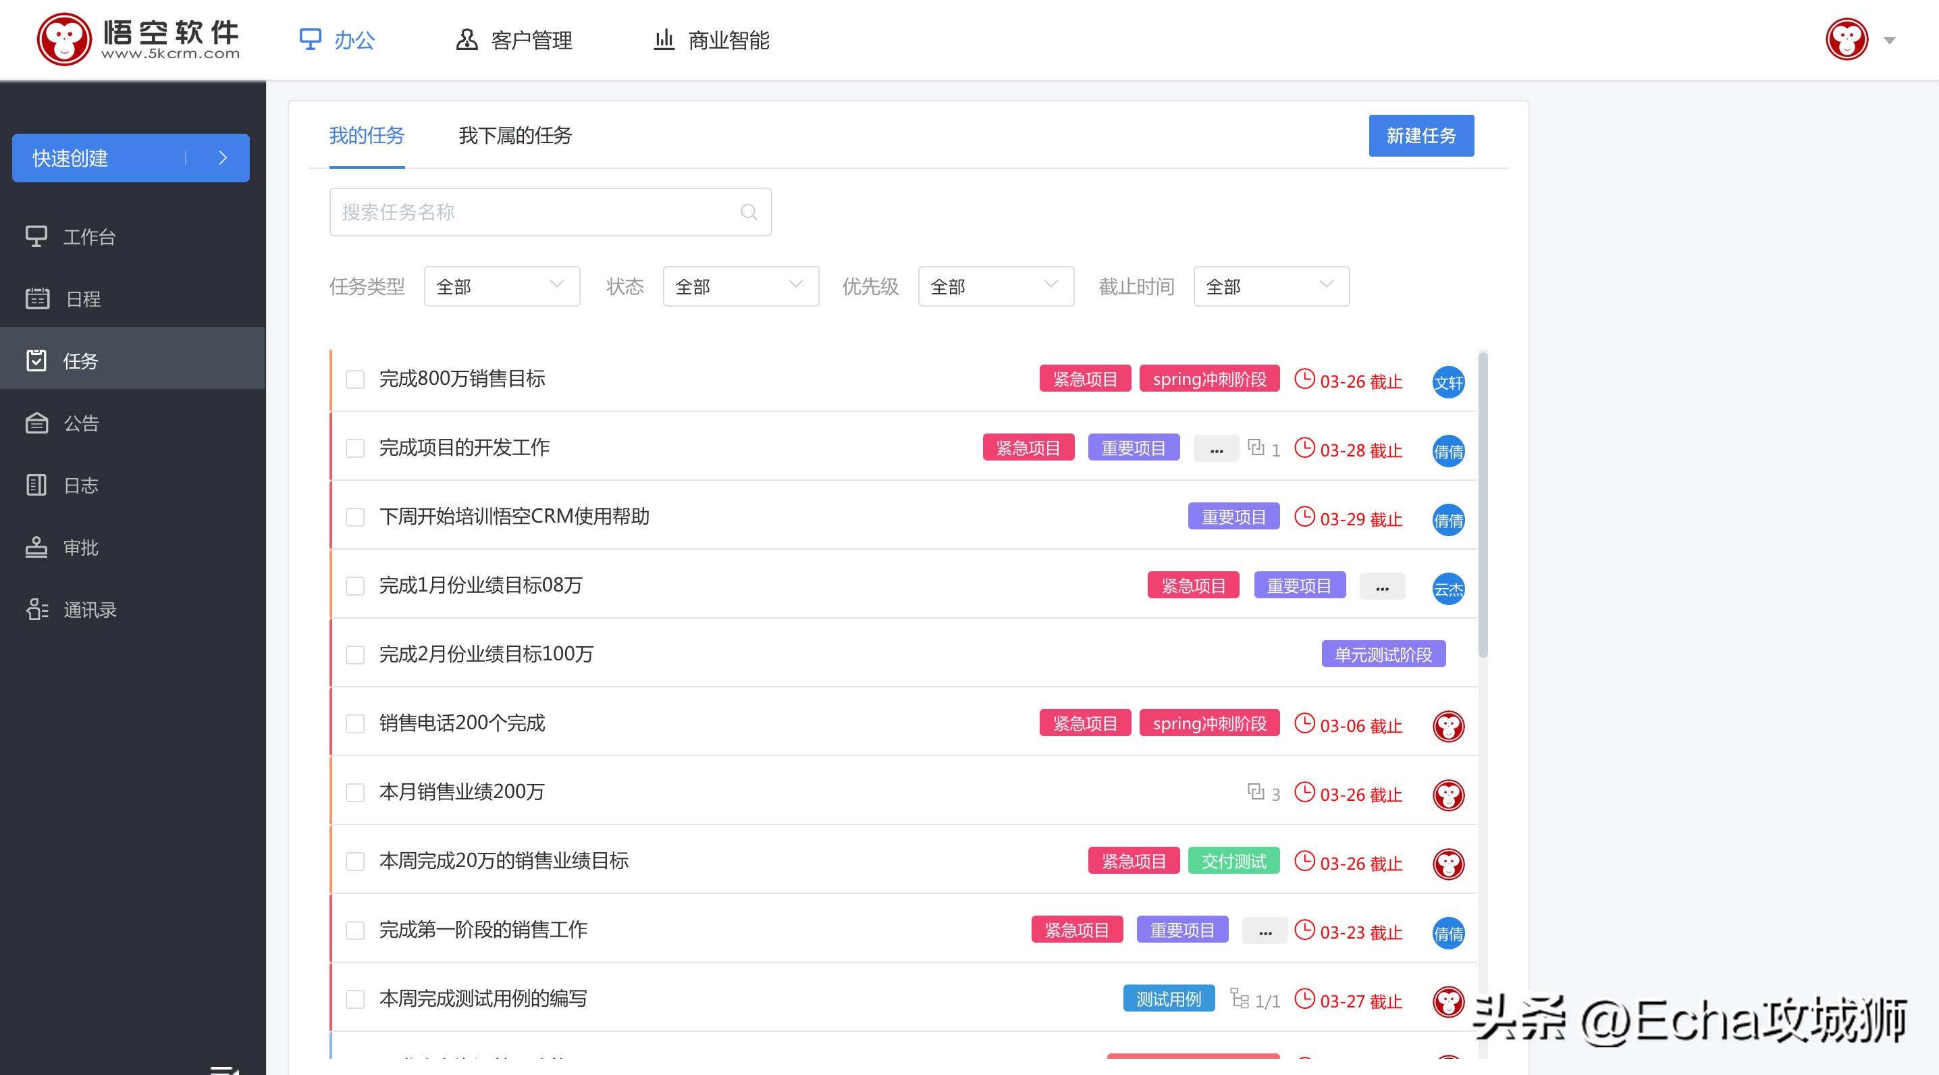The width and height of the screenshot is (1939, 1075).
Task: Select the 日程 sidebar icon
Action: click(x=38, y=299)
